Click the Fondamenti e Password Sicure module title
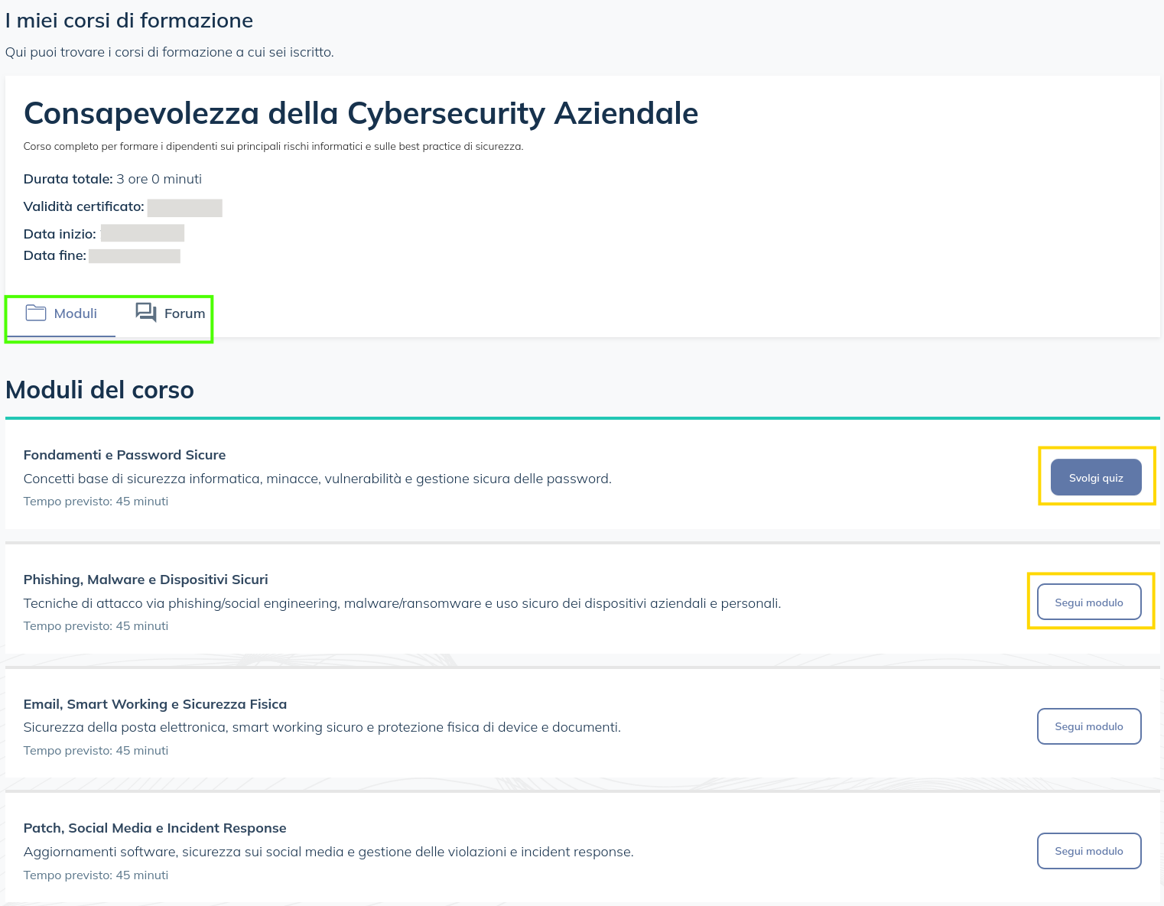The height and width of the screenshot is (906, 1164). [125, 454]
